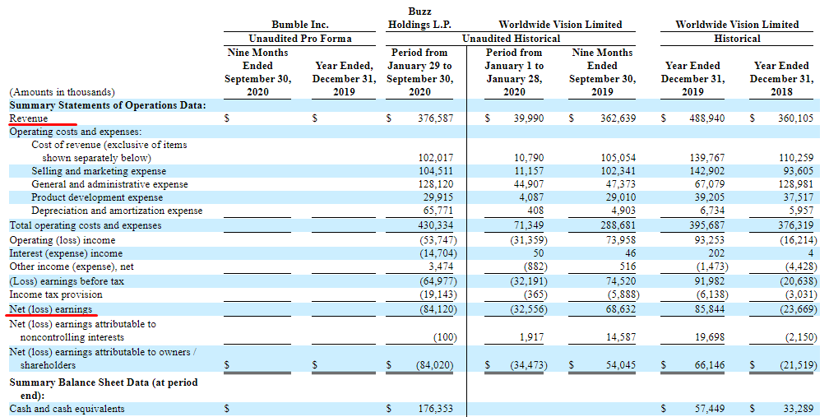Click the Bumble Inc. column header
The width and height of the screenshot is (829, 417).
pos(299,25)
